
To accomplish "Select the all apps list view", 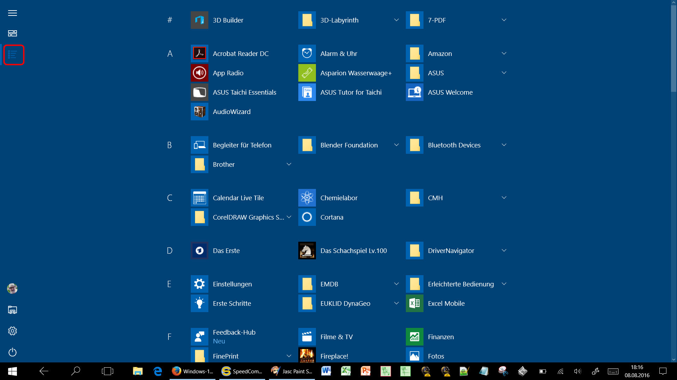I will [13, 55].
